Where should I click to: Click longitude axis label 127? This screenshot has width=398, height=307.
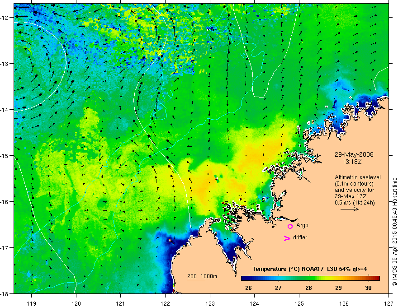(389, 303)
